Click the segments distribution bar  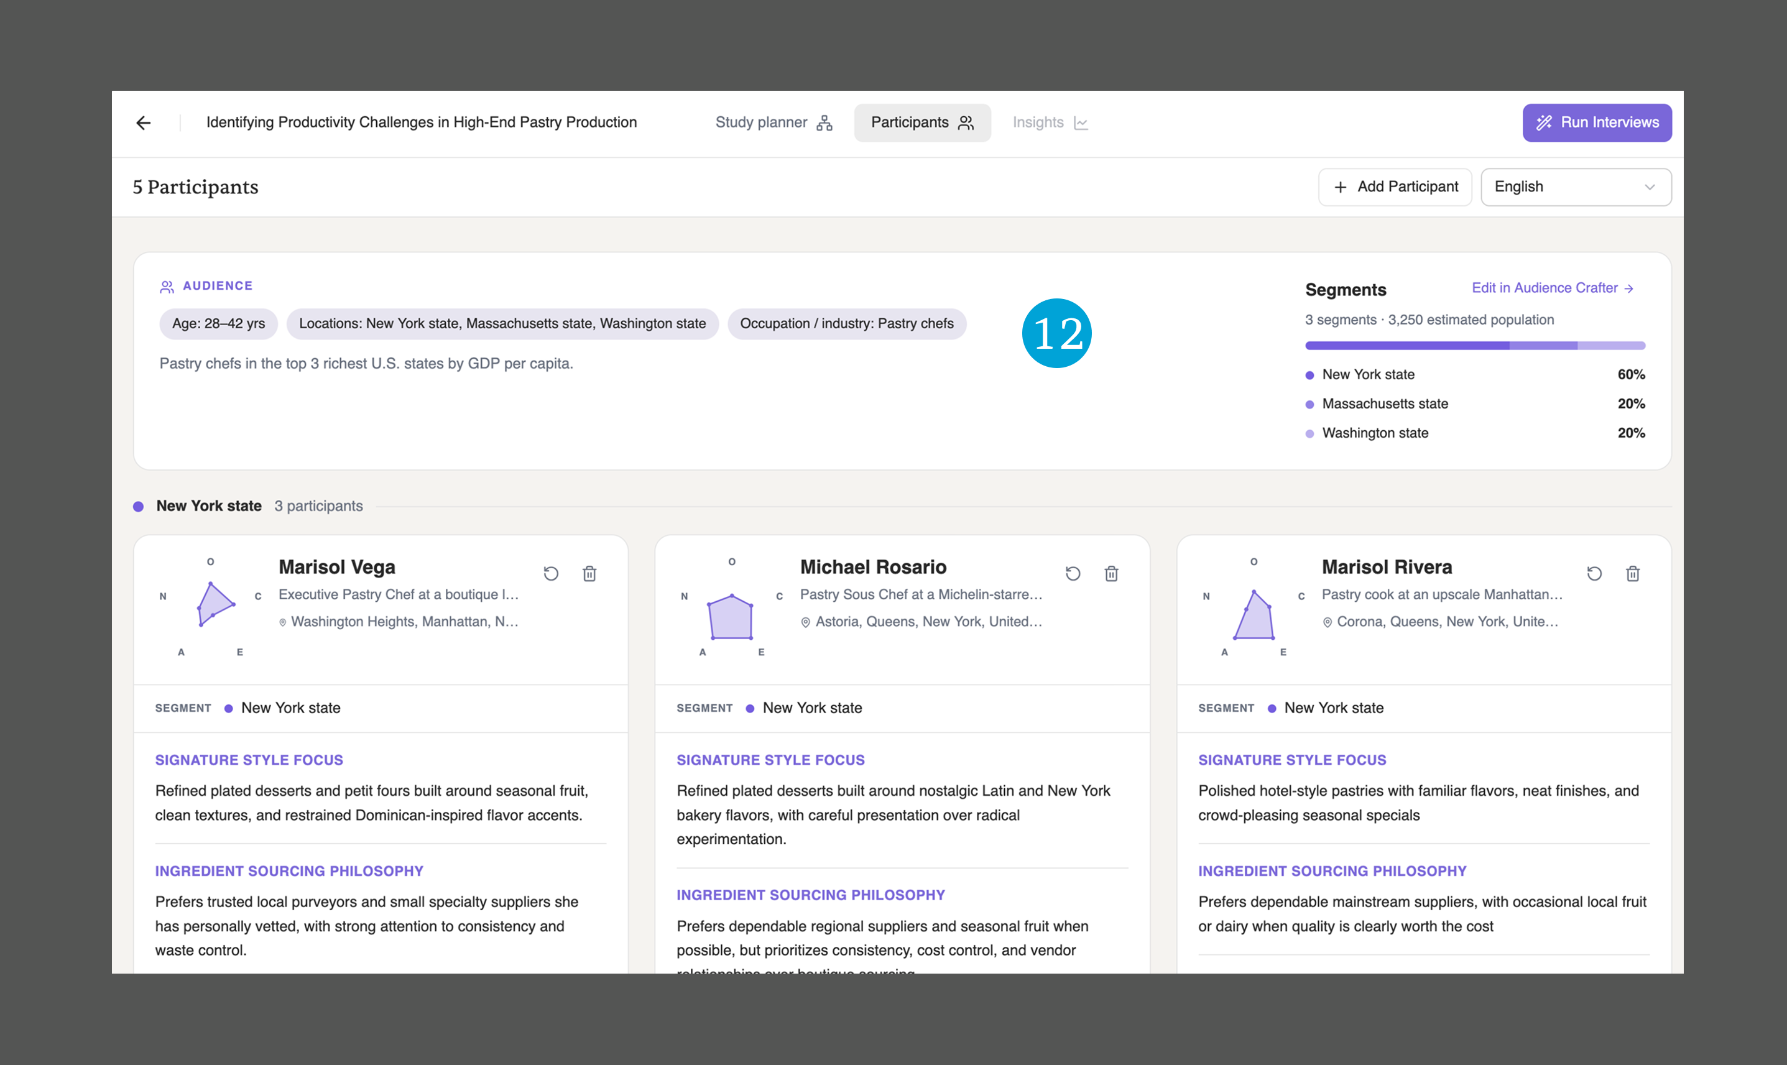pos(1475,346)
